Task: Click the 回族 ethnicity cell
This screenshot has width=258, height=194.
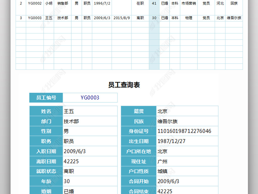Action: [x=234, y=4]
